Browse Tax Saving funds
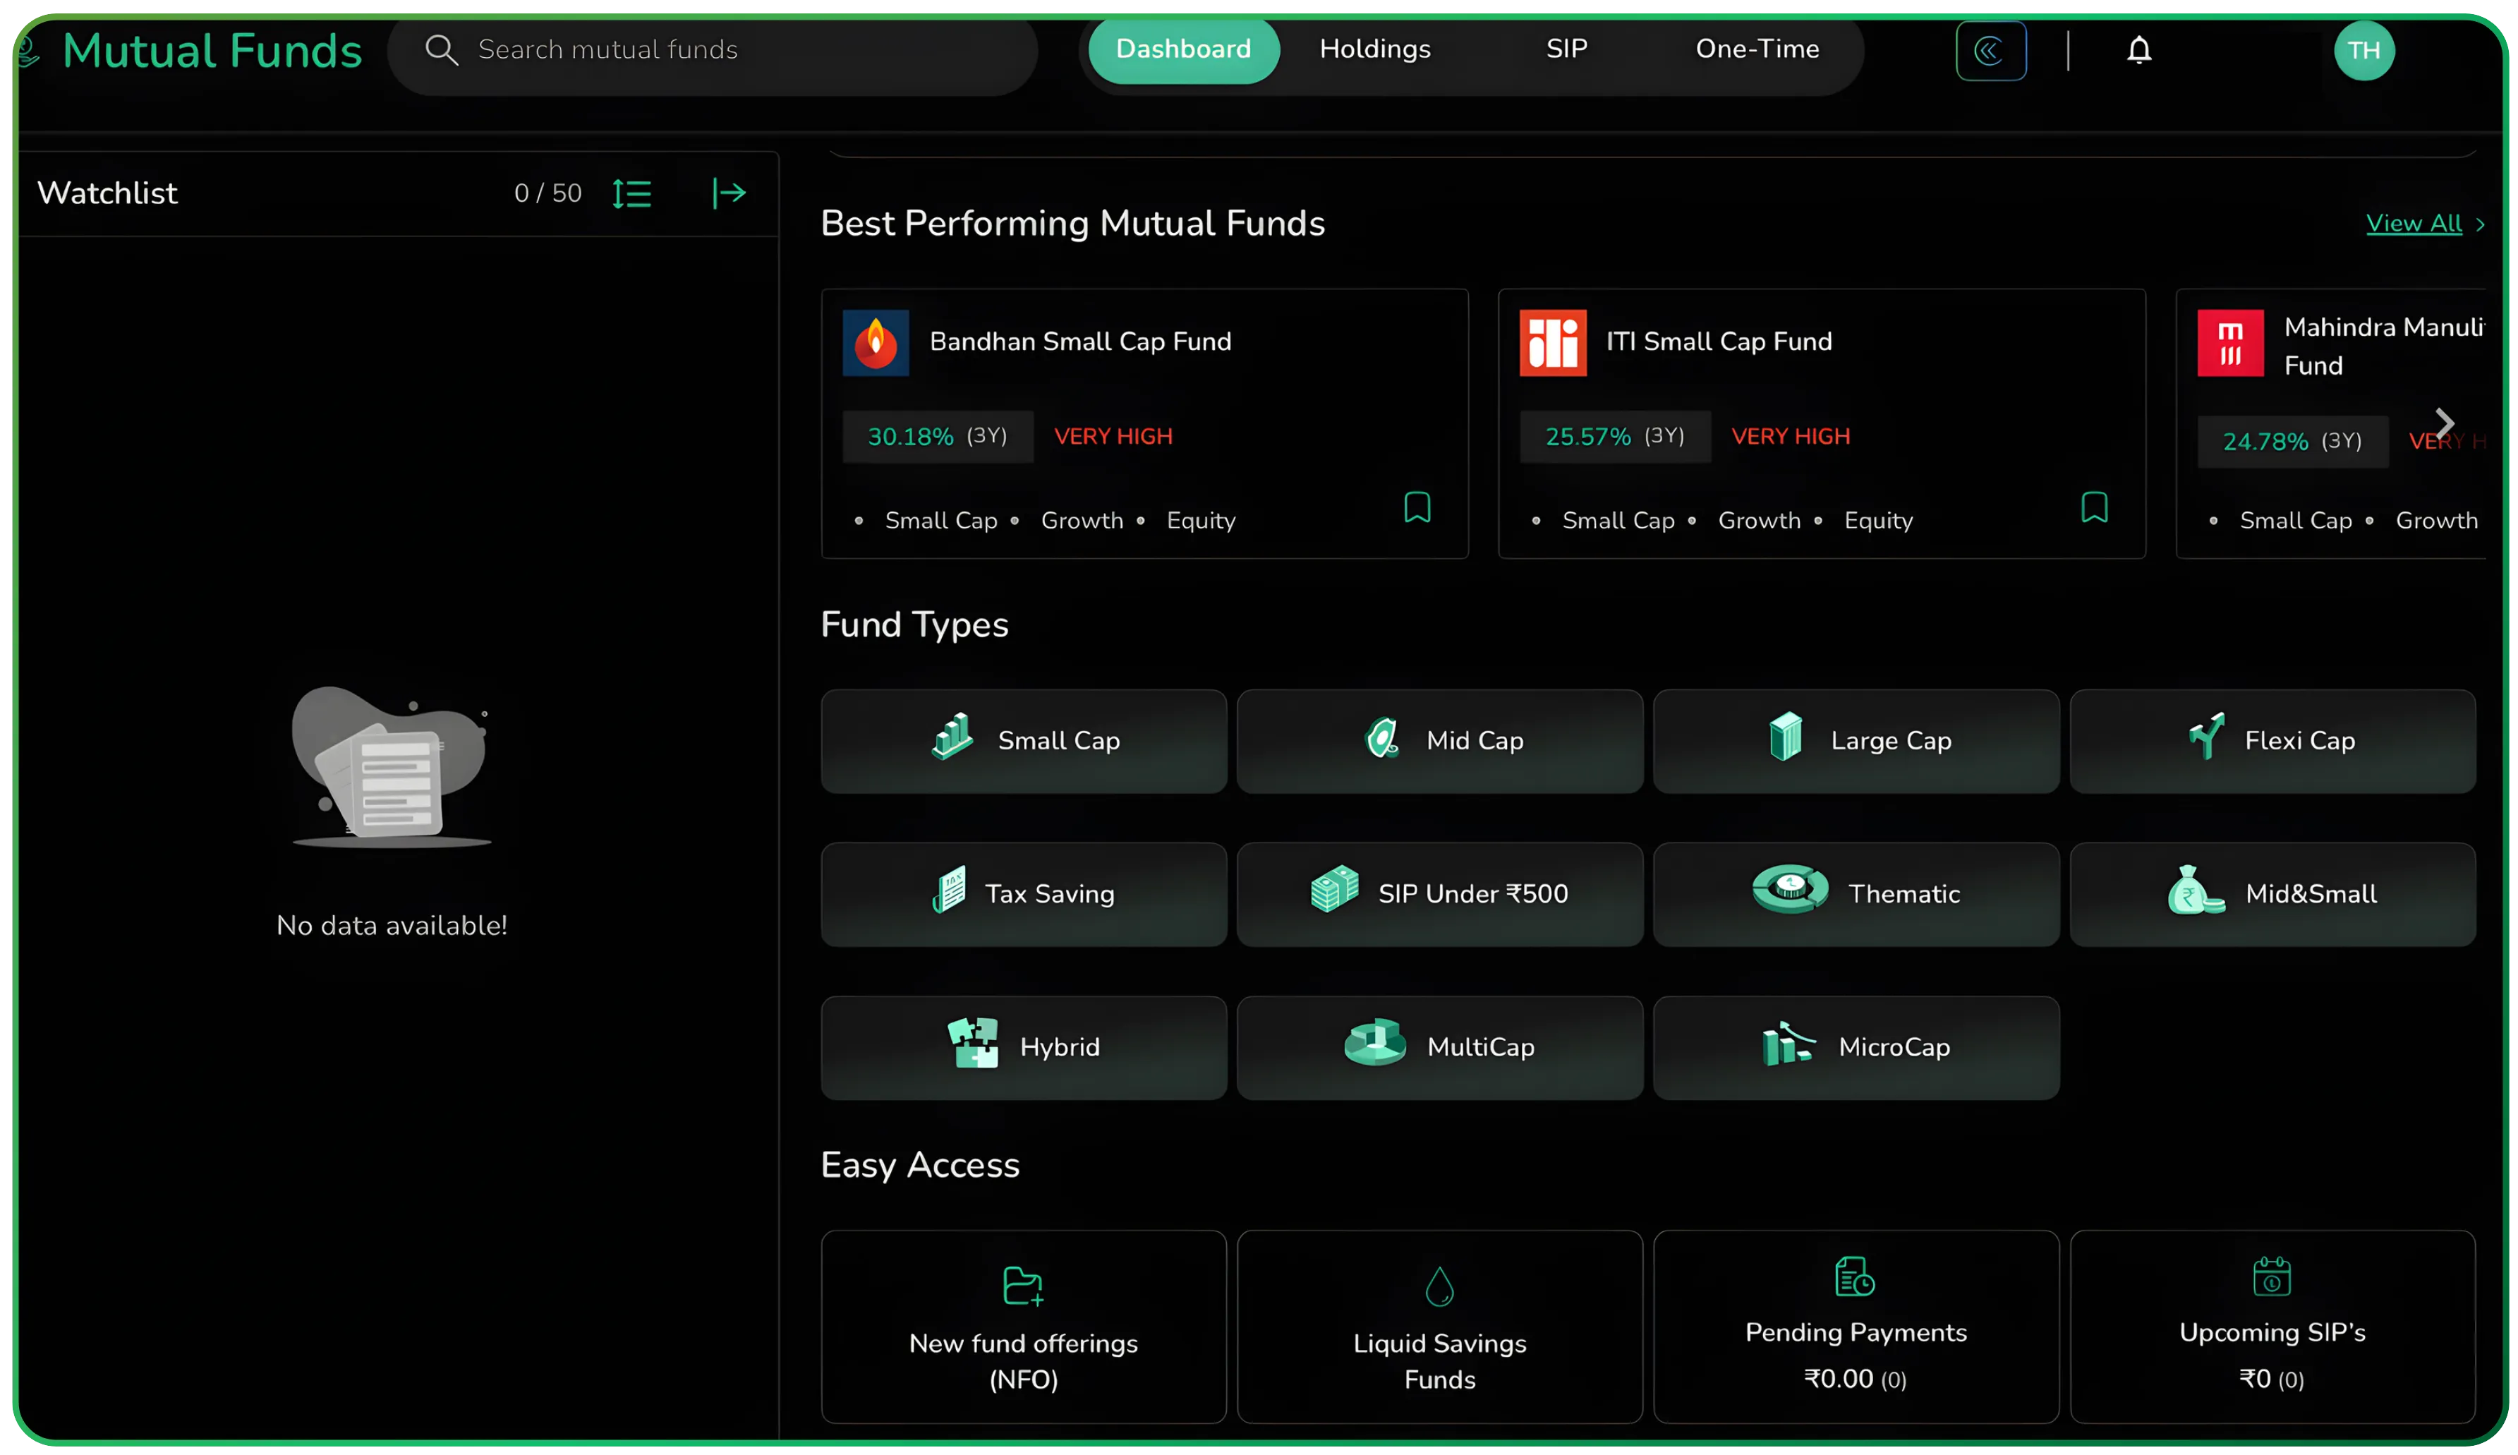 point(1023,895)
